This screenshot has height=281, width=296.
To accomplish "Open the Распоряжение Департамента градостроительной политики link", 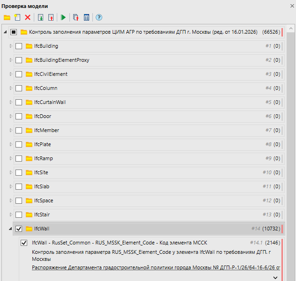I will (x=156, y=267).
